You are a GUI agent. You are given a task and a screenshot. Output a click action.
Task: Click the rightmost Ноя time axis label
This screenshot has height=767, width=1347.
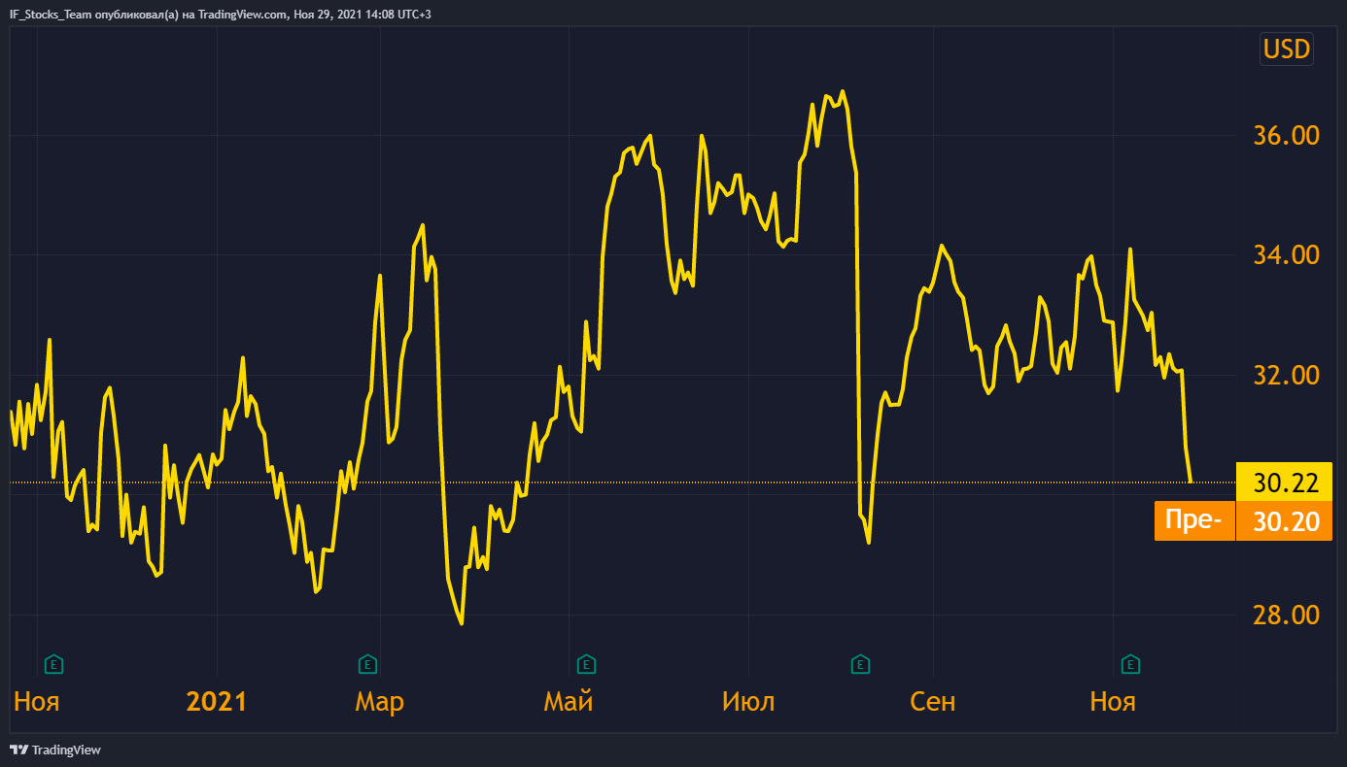coord(1113,702)
